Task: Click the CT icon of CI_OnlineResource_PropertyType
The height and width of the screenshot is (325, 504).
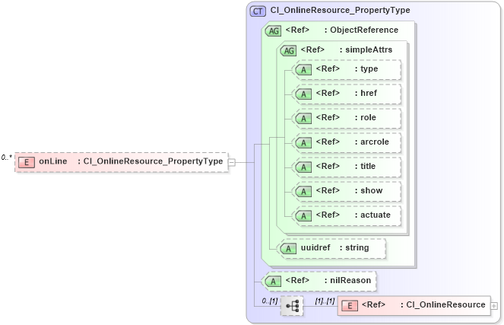Action: 258,11
